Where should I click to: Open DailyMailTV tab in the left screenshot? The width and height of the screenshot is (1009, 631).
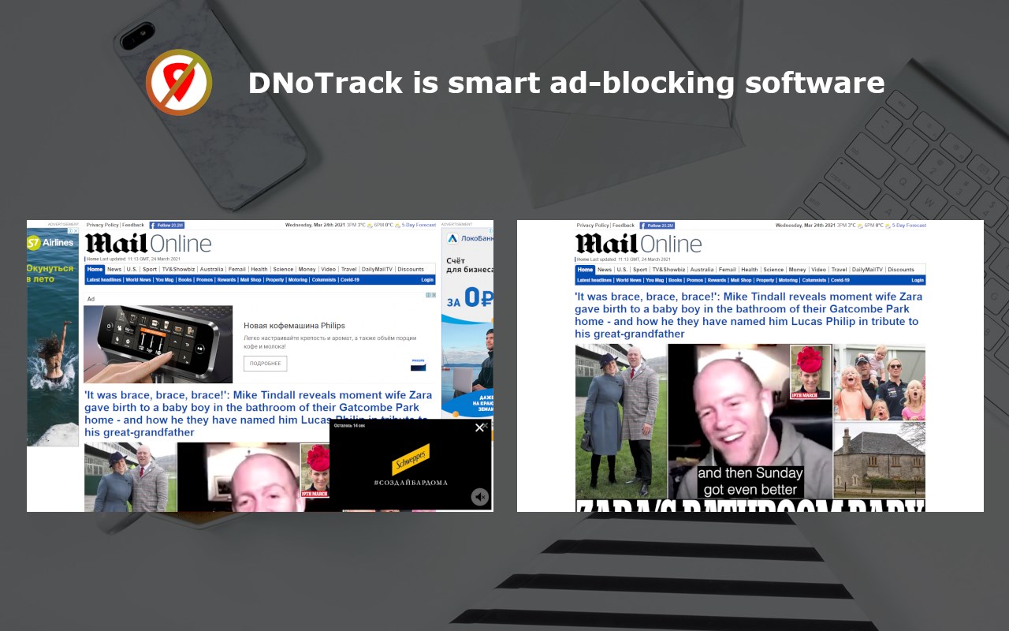(x=377, y=269)
